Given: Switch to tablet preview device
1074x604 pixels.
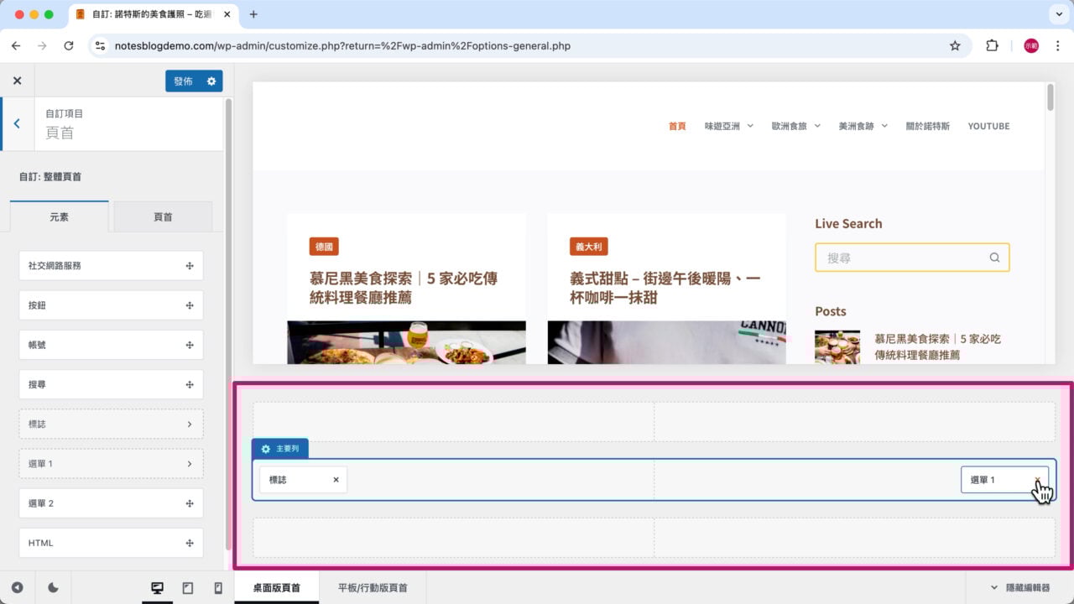Looking at the screenshot, I should click(188, 588).
